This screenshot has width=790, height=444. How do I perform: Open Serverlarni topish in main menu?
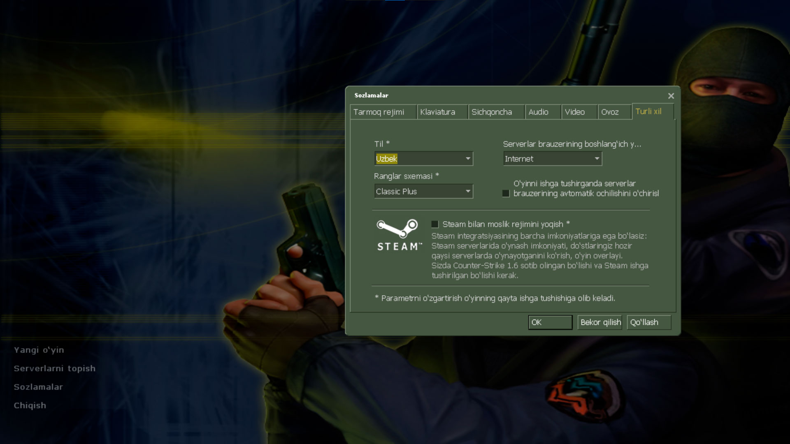tap(55, 368)
